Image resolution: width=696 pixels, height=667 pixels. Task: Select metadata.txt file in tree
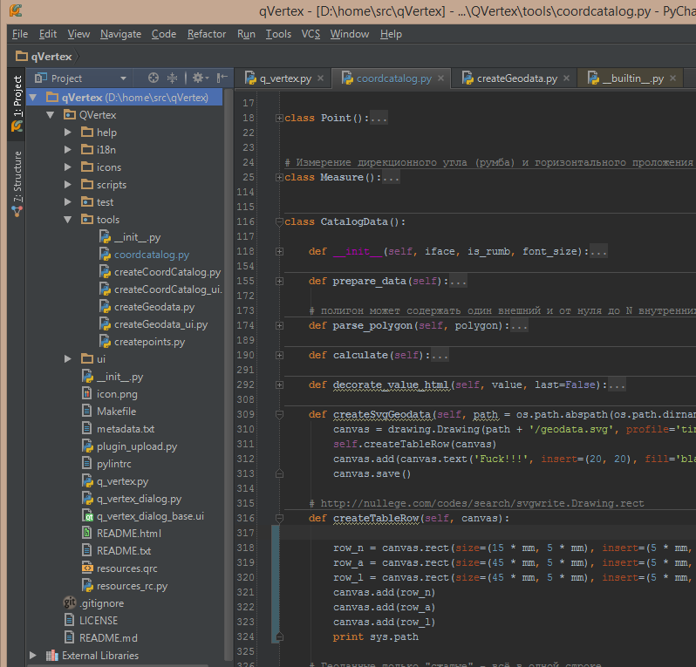coord(125,429)
